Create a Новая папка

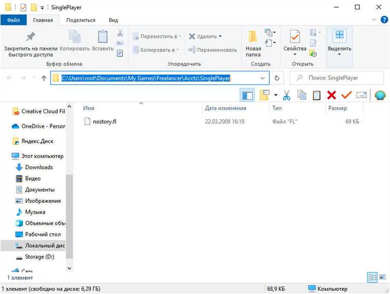coord(253,44)
